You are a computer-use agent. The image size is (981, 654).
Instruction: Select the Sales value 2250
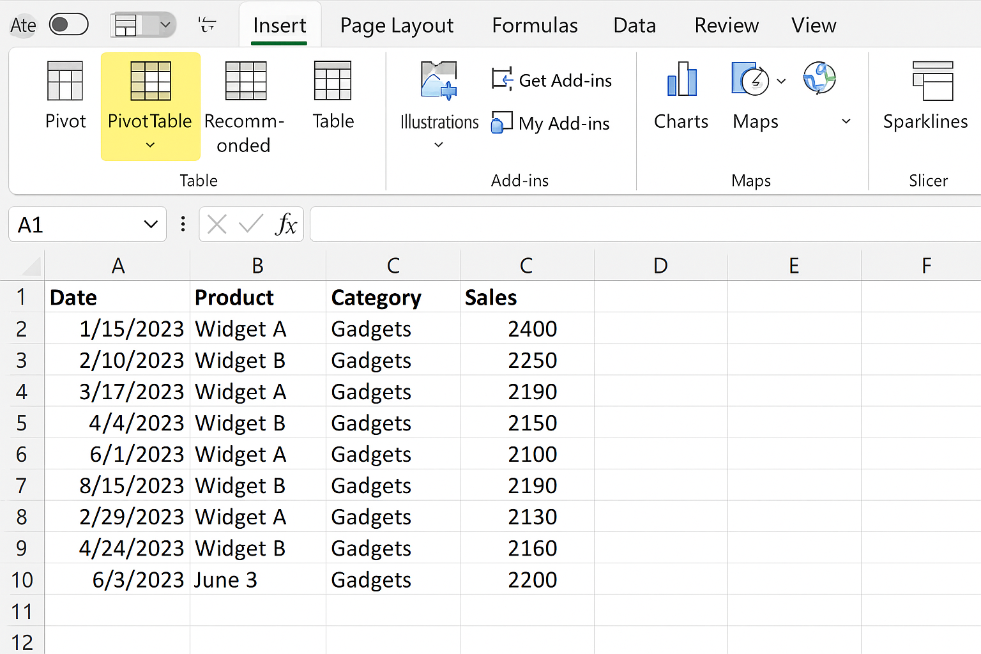(x=527, y=360)
